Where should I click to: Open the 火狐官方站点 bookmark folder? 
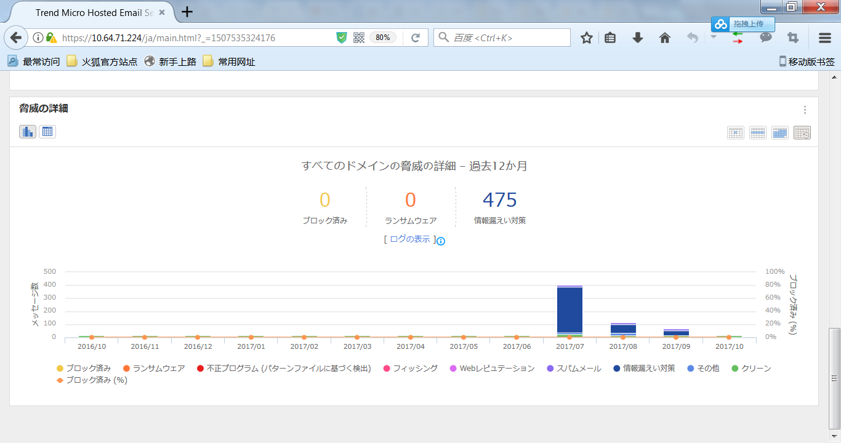(x=102, y=62)
